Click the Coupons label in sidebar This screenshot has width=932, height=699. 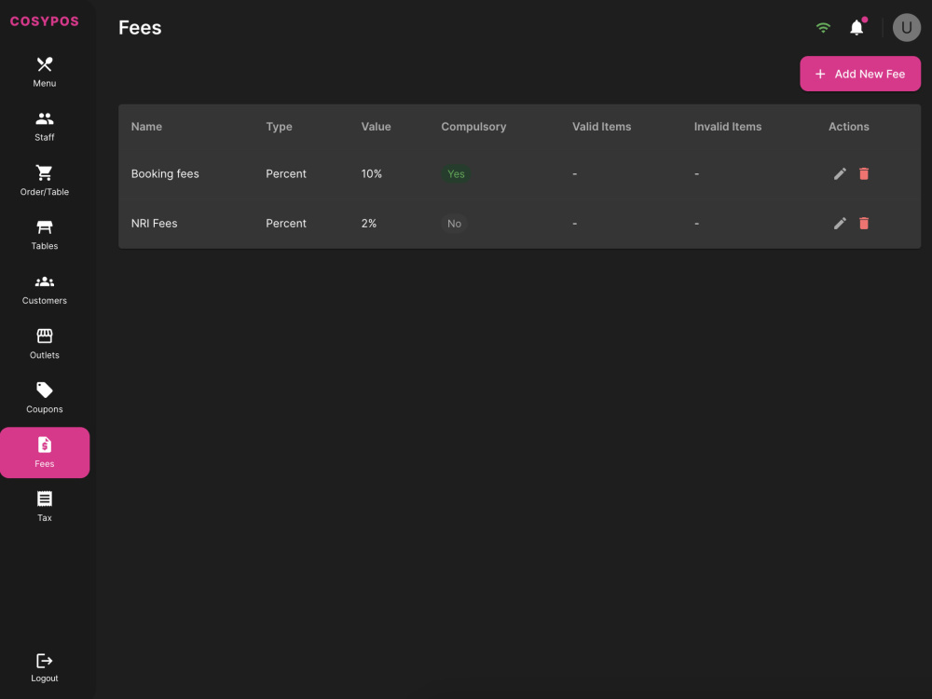point(45,409)
